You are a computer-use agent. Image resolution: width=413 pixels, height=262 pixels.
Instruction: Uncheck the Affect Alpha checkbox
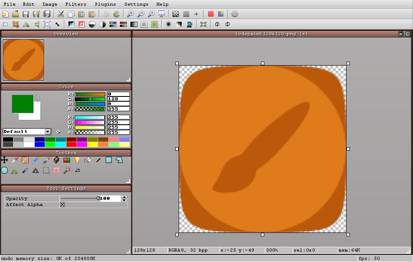(62, 205)
